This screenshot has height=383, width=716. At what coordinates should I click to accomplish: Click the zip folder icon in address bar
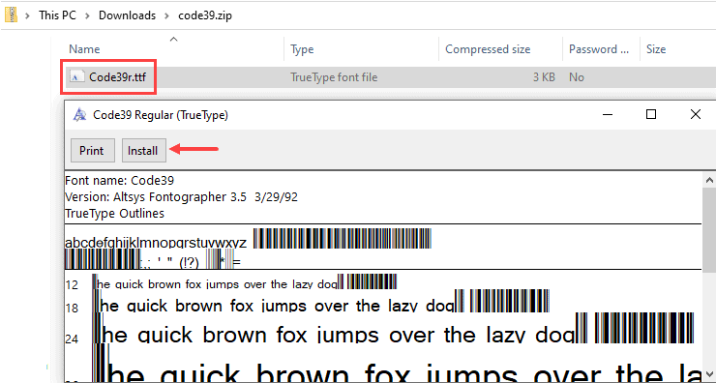click(x=11, y=15)
